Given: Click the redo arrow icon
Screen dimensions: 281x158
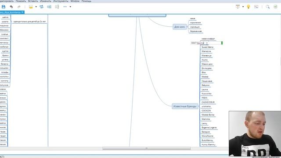Looking at the screenshot, I should click(x=19, y=7).
